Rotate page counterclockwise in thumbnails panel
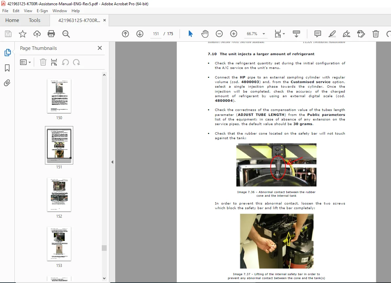The image size is (391, 283). tap(65, 62)
